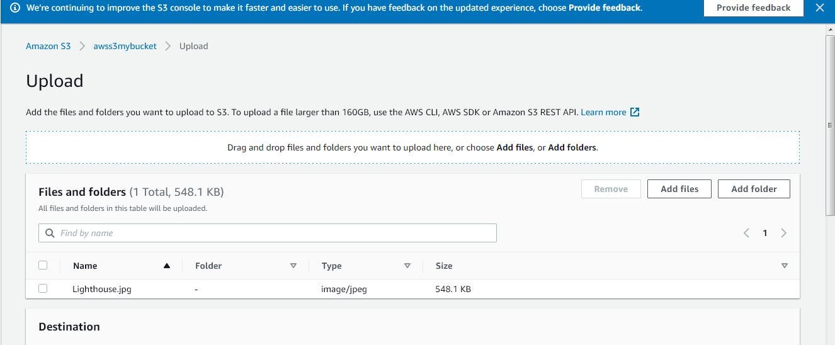Select all files checkbox in header
The height and width of the screenshot is (345, 835).
43,265
